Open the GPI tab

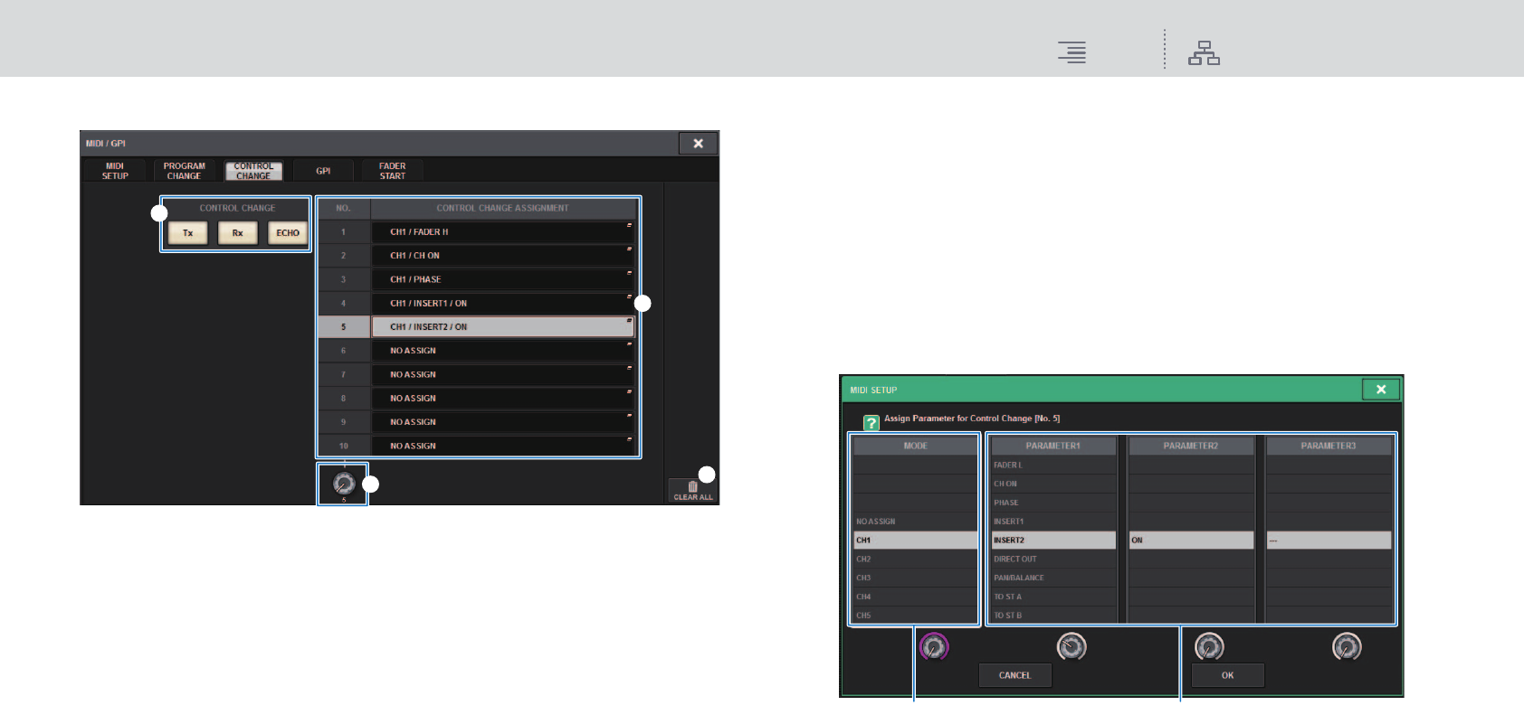323,171
